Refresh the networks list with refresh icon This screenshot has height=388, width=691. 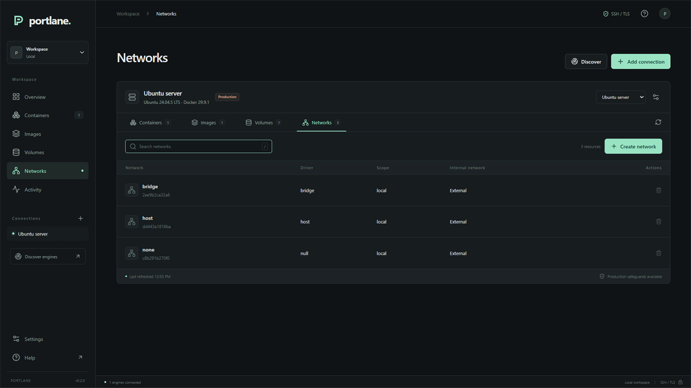658,122
